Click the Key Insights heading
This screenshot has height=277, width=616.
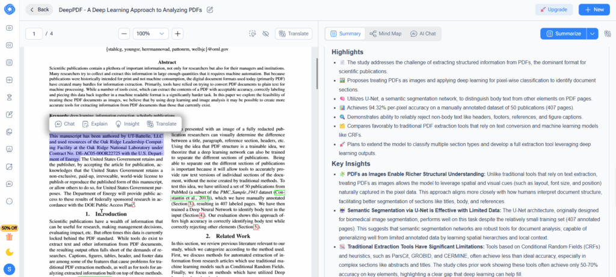351,163
